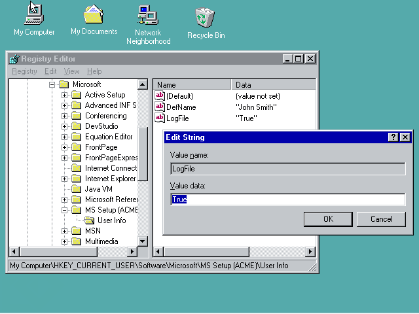Image resolution: width=419 pixels, height=314 pixels.
Task: Click the tree pane vertical scroll thumb
Action: tap(143, 154)
